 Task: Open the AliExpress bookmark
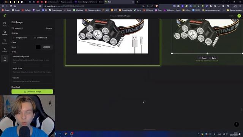point(148,10)
